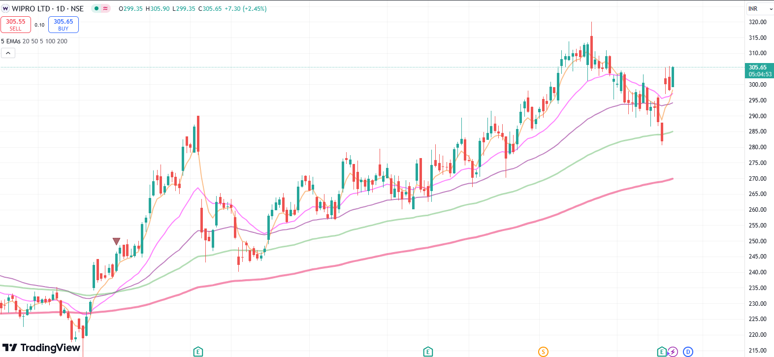The height and width of the screenshot is (357, 774).
Task: Click the 290.00 price scale label
Action: coord(757,116)
